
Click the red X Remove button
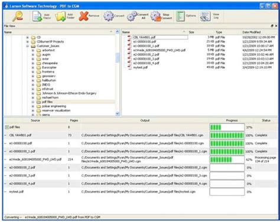(89, 16)
